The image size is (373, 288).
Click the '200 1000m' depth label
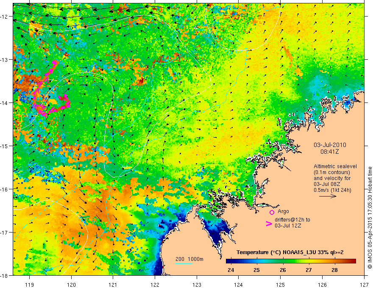tap(189, 259)
